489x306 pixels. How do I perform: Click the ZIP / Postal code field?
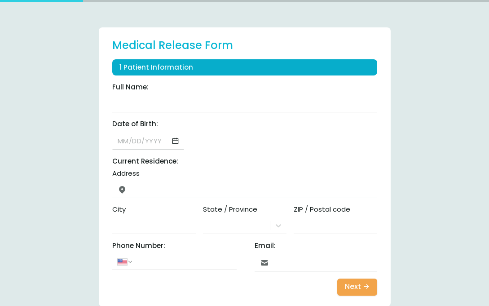point(335,225)
